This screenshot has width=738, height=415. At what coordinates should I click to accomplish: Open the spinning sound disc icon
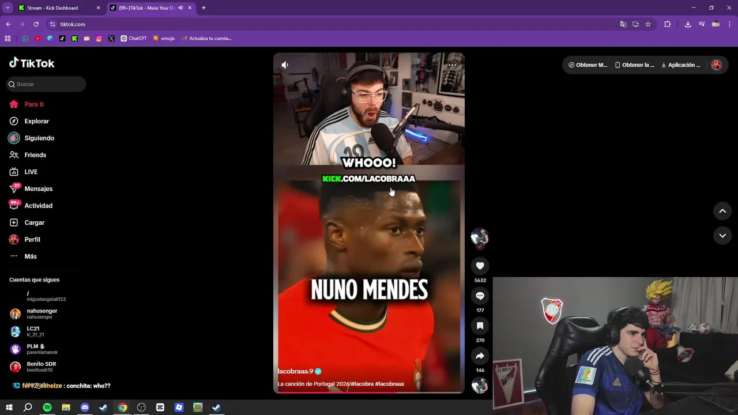click(x=480, y=386)
